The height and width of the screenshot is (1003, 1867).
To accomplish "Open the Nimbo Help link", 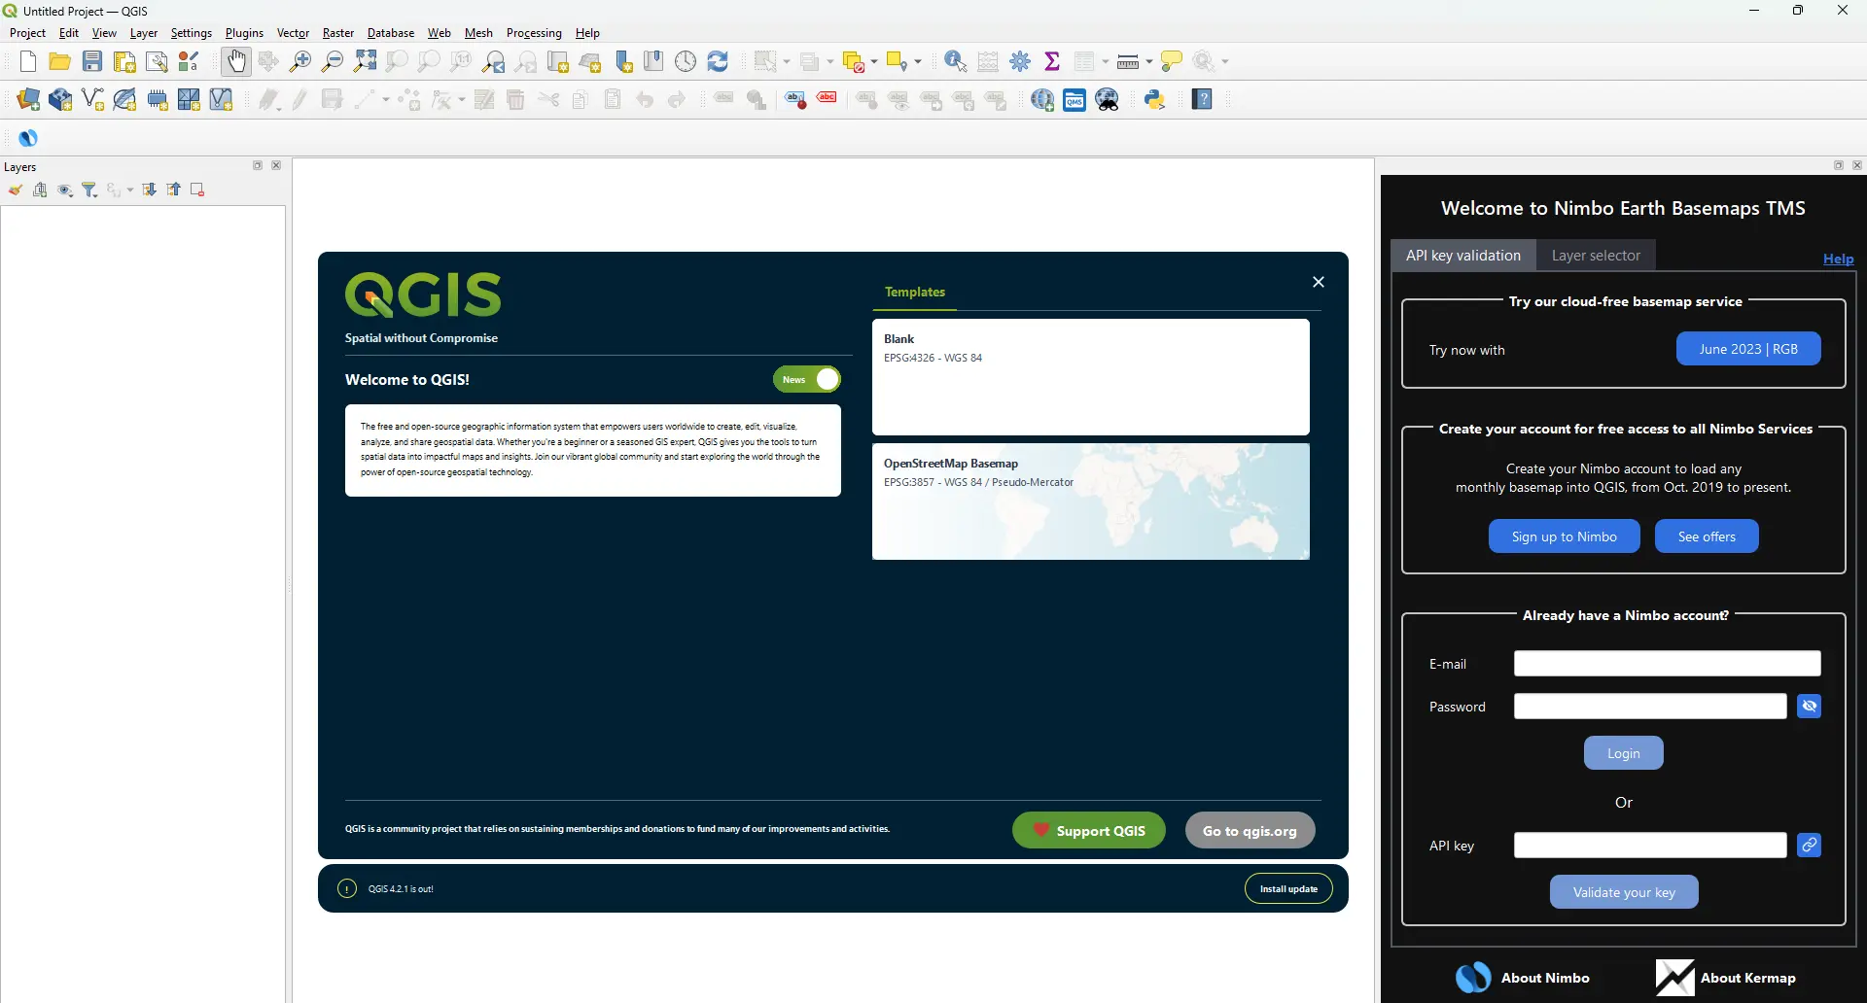I will tap(1838, 259).
